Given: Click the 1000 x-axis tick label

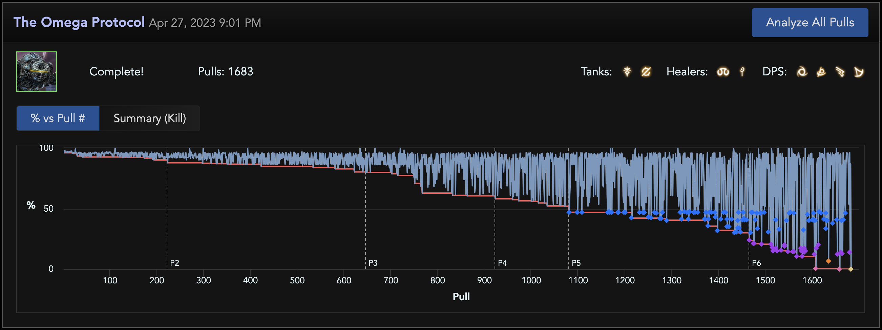Looking at the screenshot, I should coord(531,280).
